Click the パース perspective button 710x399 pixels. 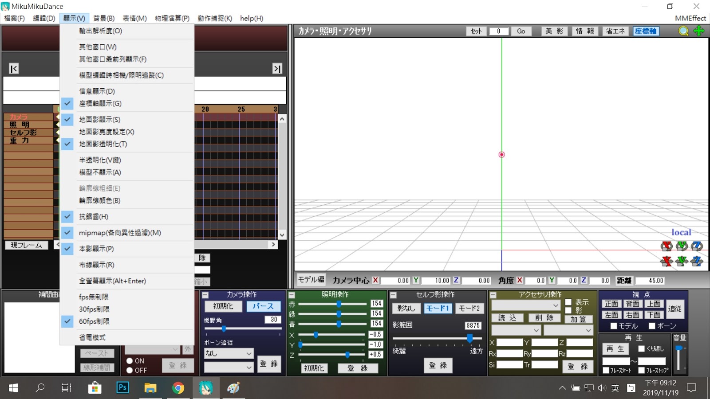pos(263,306)
